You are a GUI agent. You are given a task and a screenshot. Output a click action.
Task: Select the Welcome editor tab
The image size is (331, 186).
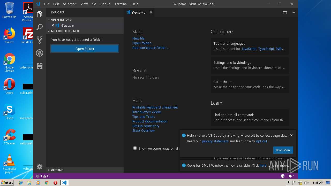point(140,12)
